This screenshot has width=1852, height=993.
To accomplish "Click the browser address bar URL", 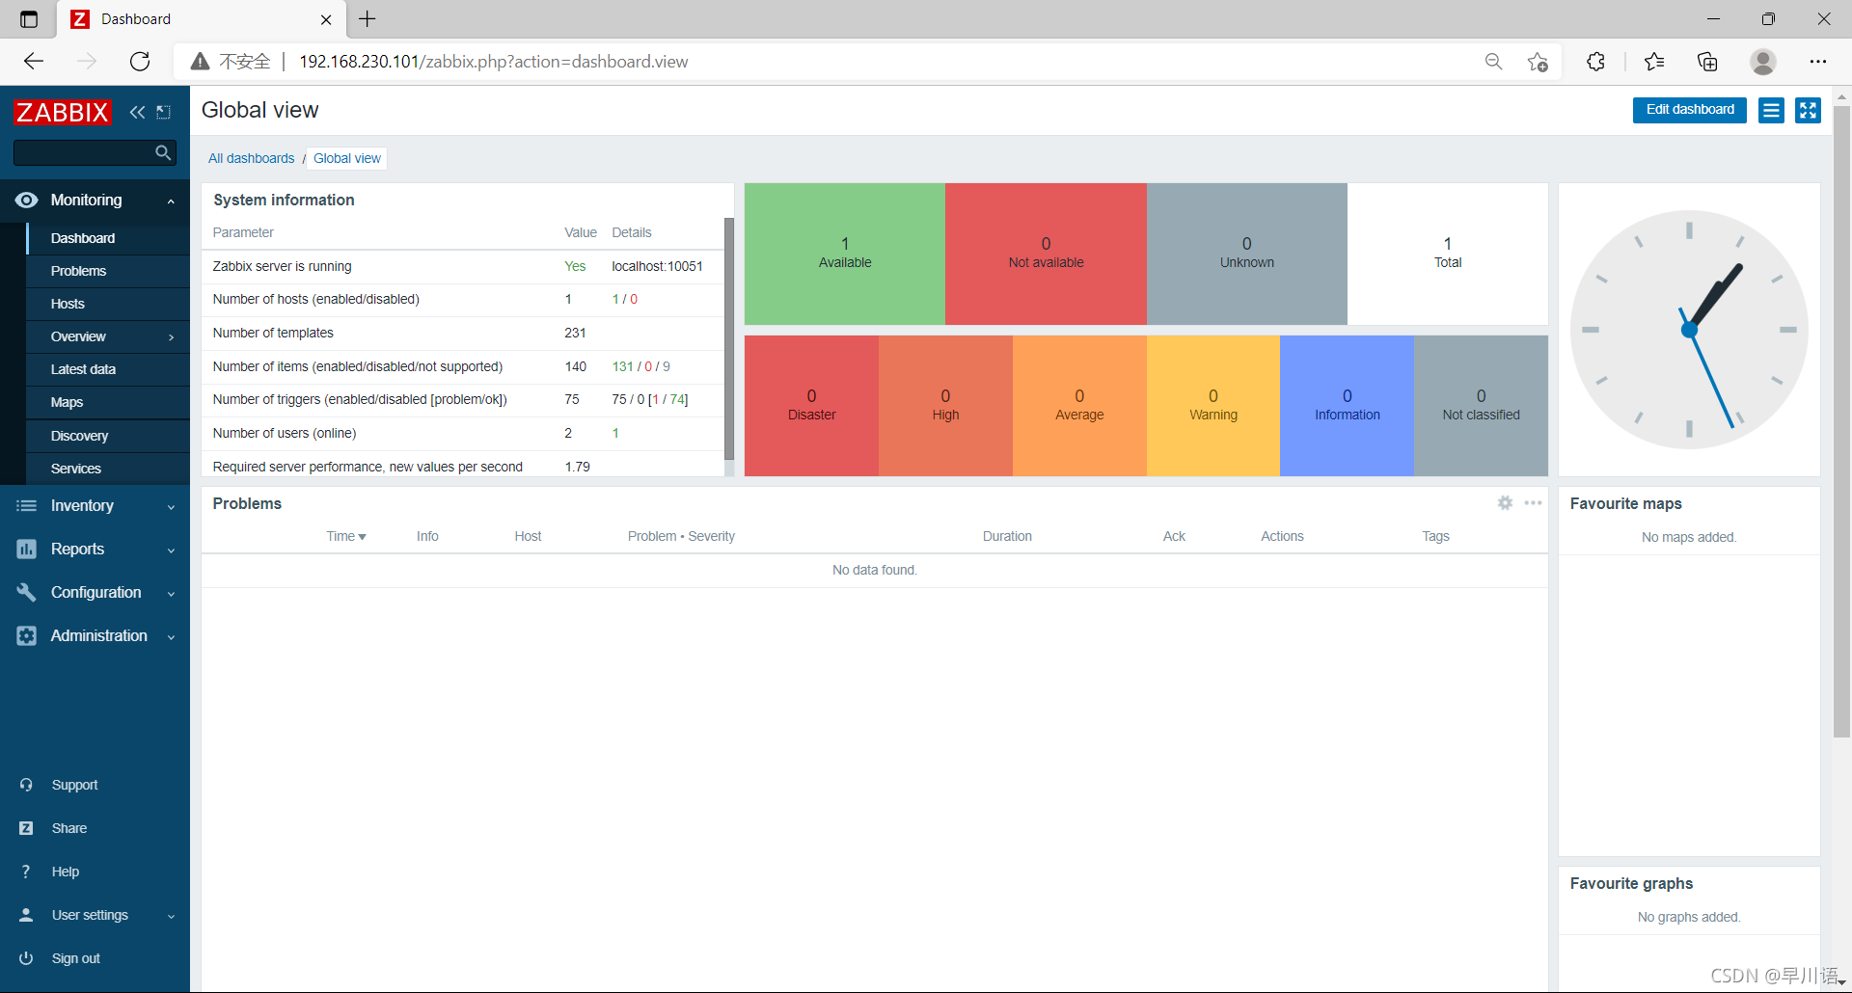I will (x=494, y=62).
